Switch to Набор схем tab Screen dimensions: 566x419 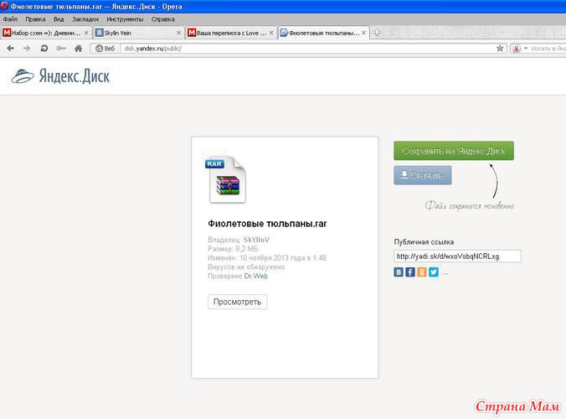tap(46, 33)
